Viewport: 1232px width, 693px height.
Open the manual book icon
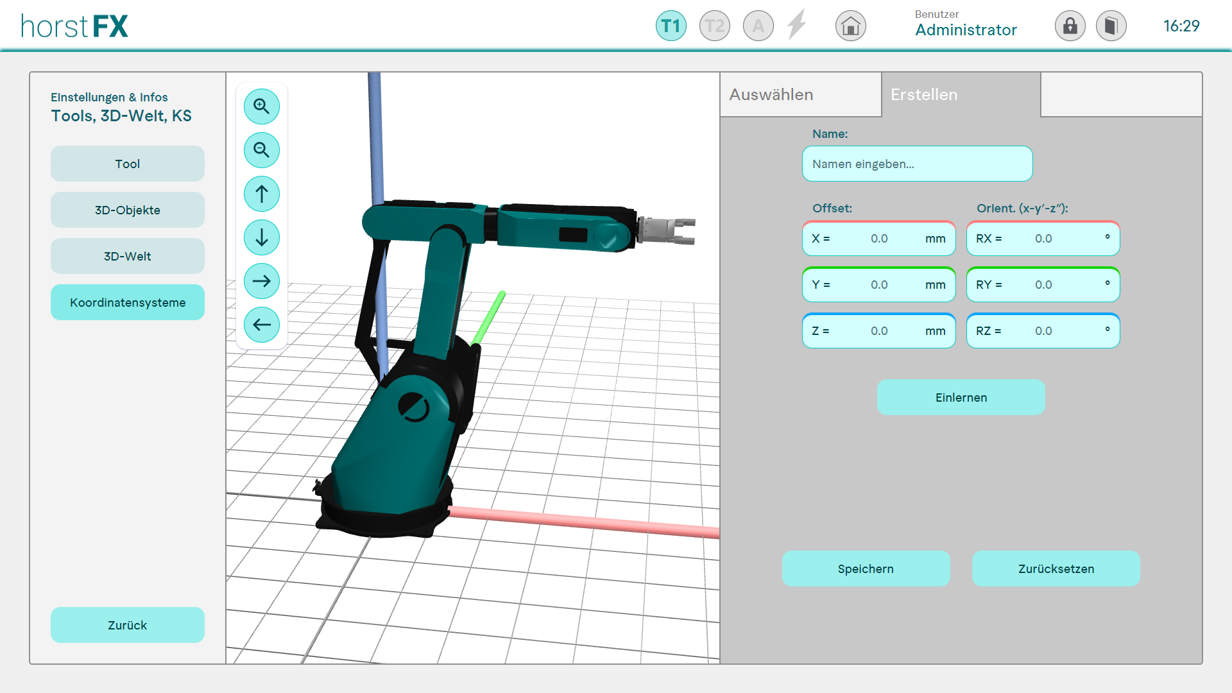tap(1111, 26)
